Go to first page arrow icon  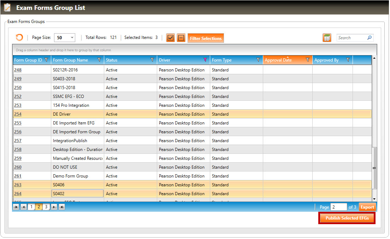point(16,207)
